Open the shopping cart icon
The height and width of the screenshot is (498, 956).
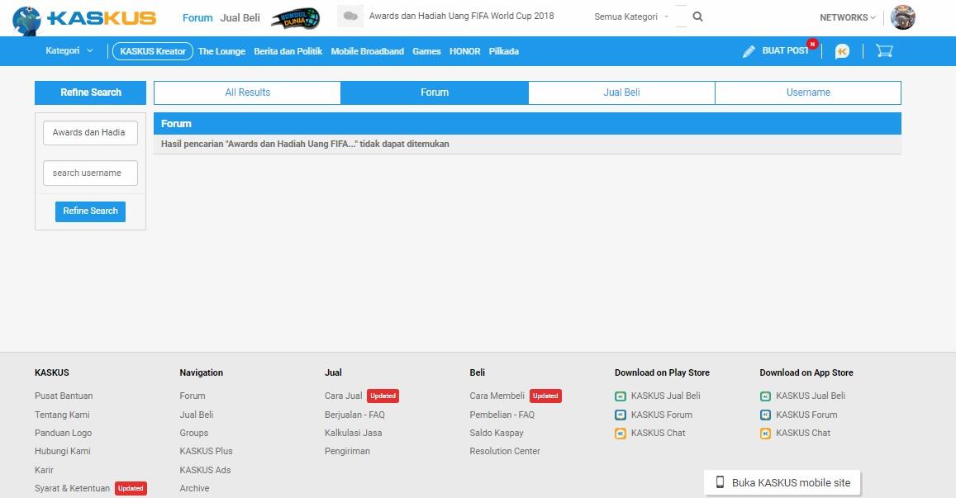(x=884, y=50)
